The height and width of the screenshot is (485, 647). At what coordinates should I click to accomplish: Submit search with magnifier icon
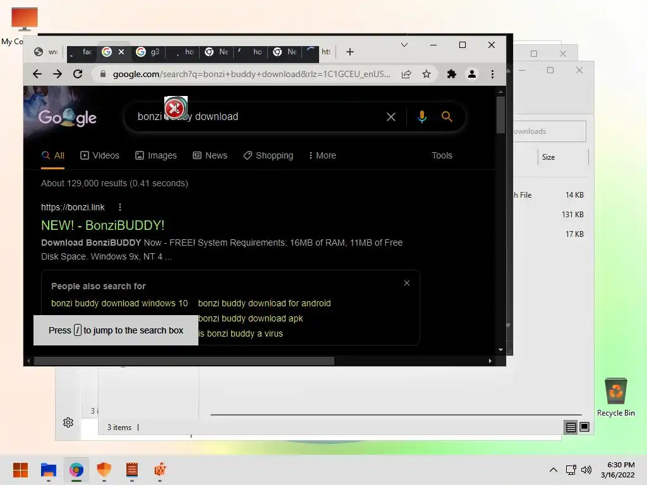(x=447, y=117)
